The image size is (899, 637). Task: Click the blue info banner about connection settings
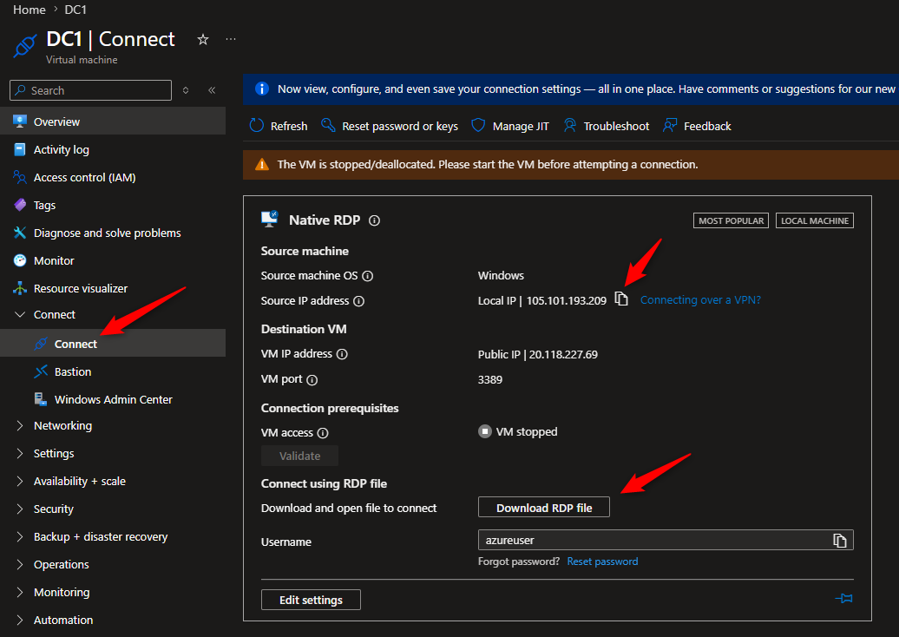pyautogui.click(x=571, y=89)
